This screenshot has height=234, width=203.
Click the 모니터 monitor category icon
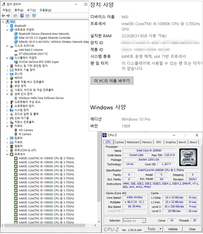[12, 74]
